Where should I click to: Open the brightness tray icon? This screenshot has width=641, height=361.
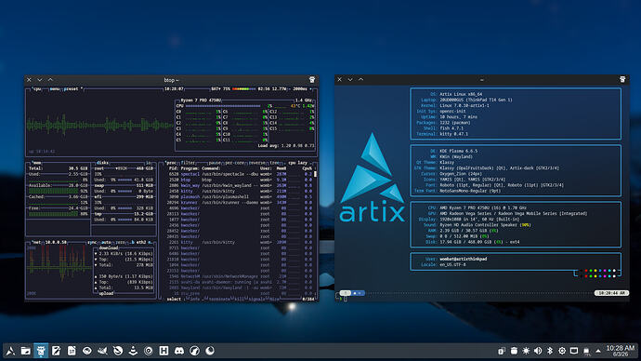pos(526,351)
